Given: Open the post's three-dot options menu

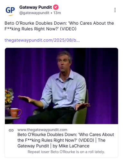Looking at the screenshot, I should pos(115,10).
